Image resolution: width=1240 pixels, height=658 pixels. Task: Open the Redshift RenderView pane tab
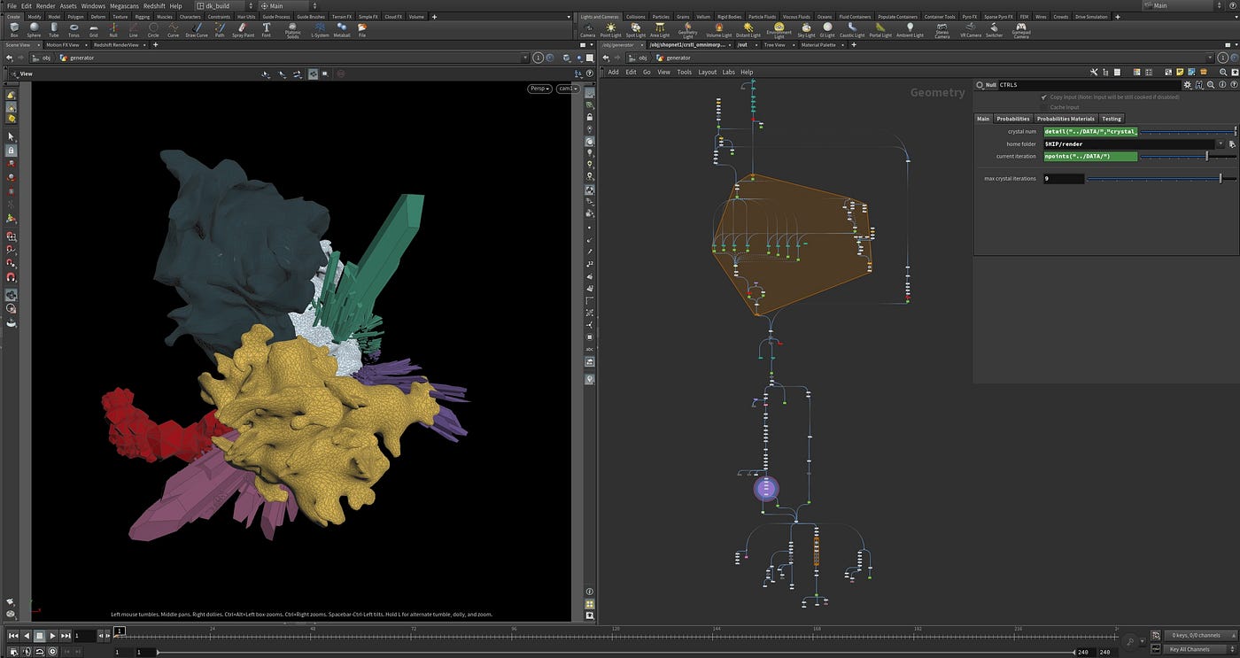click(x=117, y=44)
